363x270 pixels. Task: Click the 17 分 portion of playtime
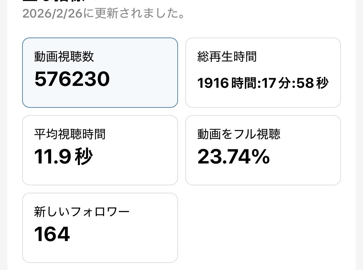[x=276, y=83]
